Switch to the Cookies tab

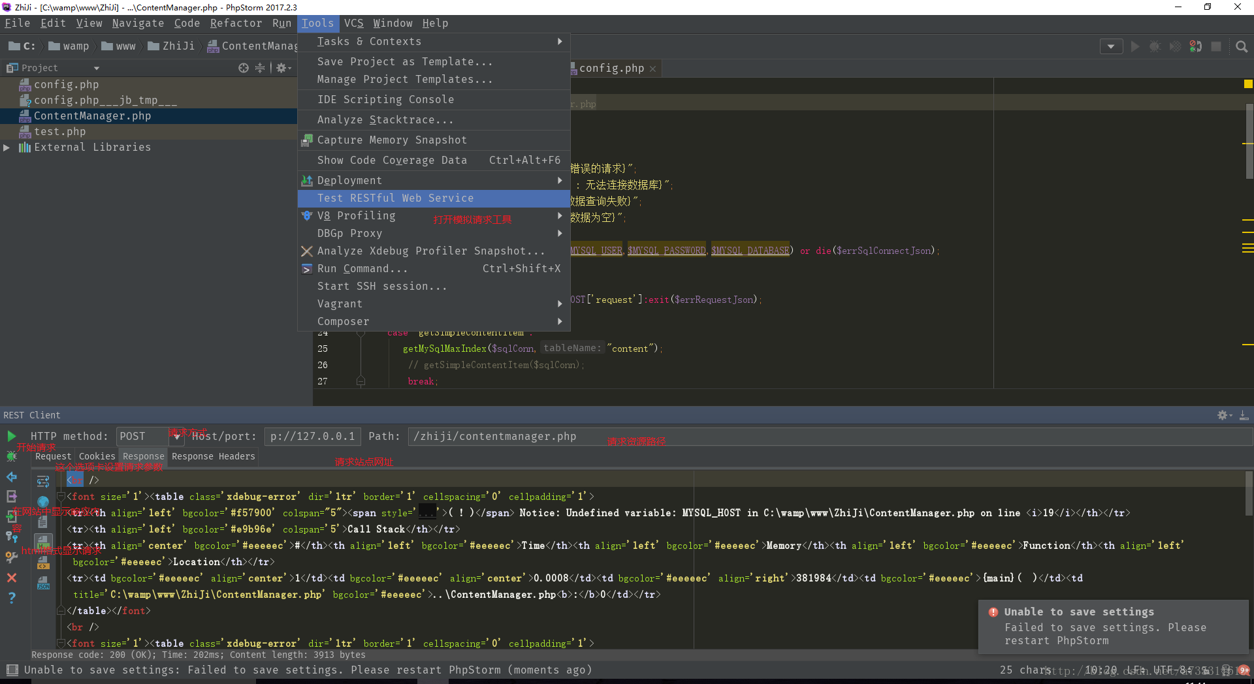(x=97, y=457)
